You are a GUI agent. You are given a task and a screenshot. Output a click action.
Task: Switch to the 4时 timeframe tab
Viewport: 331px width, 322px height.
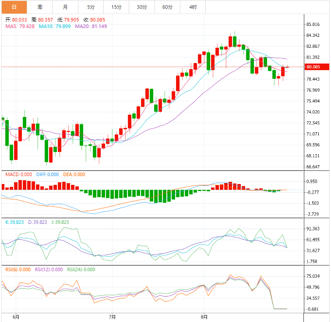point(193,7)
